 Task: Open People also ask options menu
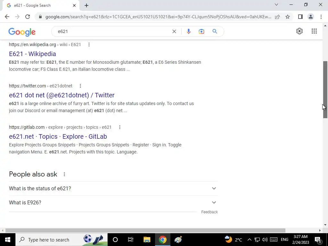[x=64, y=174]
